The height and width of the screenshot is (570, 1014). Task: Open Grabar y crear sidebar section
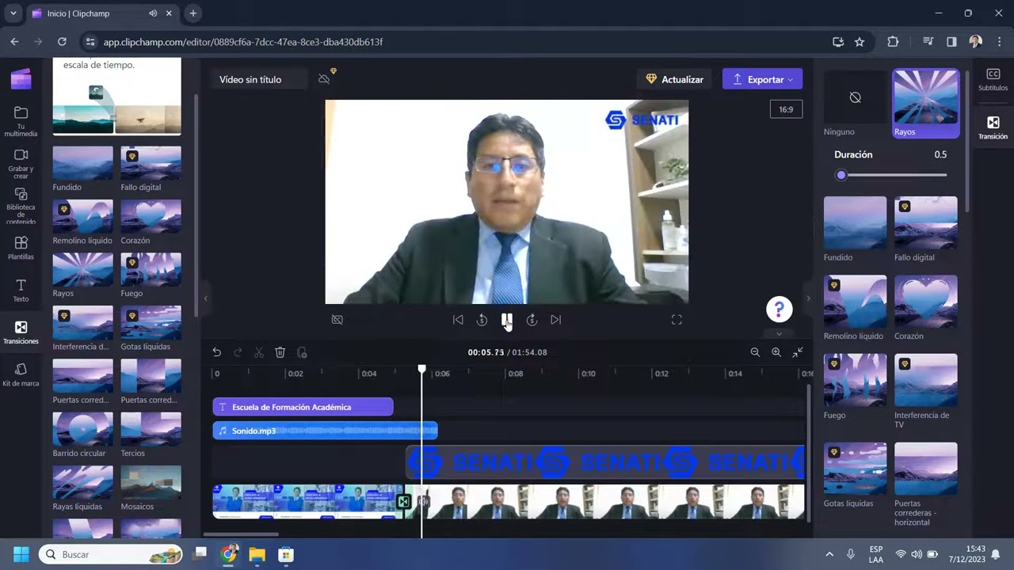(21, 164)
